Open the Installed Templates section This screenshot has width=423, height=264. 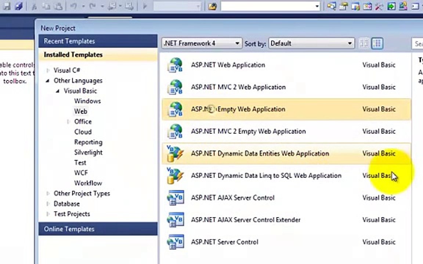pos(98,55)
